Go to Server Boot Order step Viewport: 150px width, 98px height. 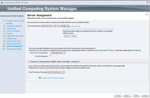[14, 41]
